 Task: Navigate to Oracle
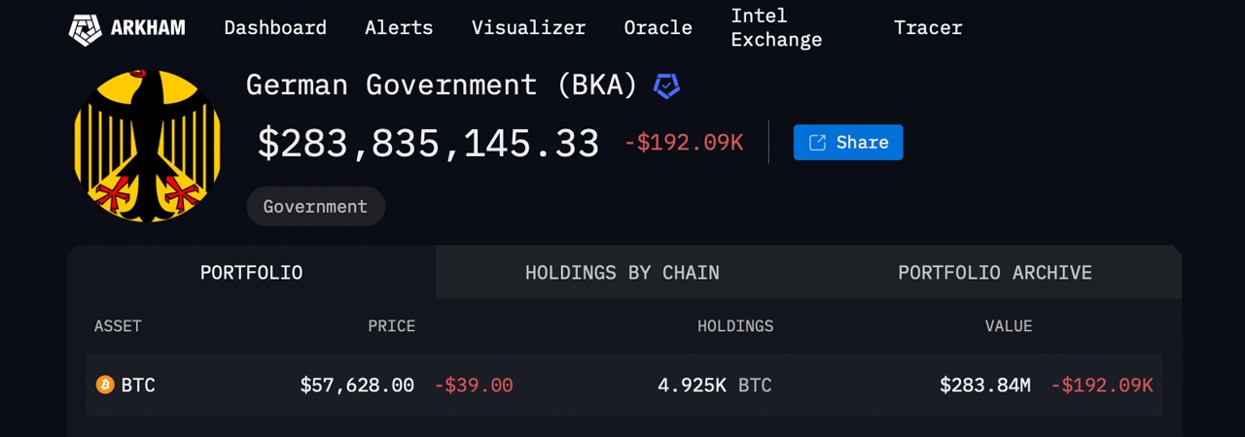(658, 28)
